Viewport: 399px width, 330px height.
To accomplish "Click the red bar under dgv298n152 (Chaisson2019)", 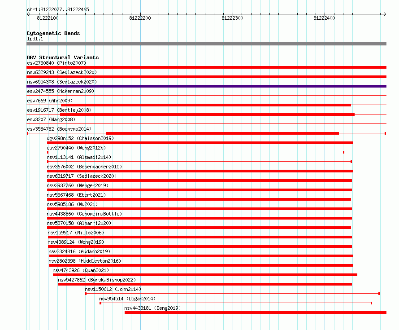I will click(200, 143).
